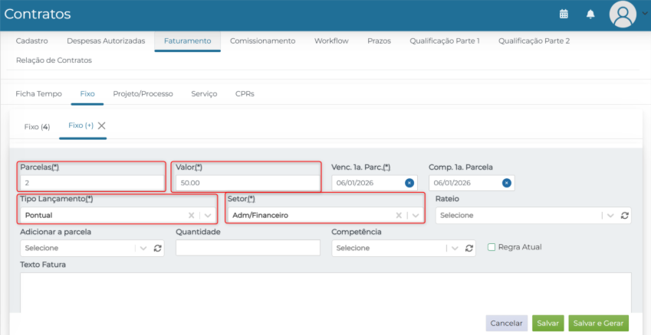Viewport: 651px width, 335px height.
Task: Clear the Setor selection
Action: tap(399, 216)
